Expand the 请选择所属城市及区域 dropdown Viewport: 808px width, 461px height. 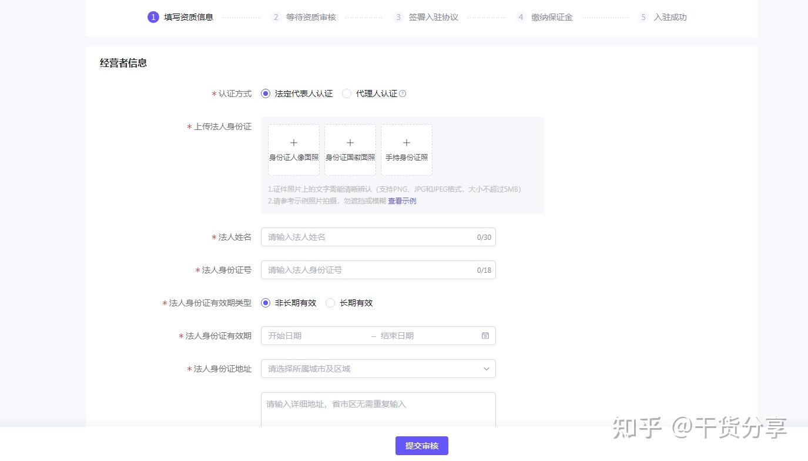click(x=378, y=369)
